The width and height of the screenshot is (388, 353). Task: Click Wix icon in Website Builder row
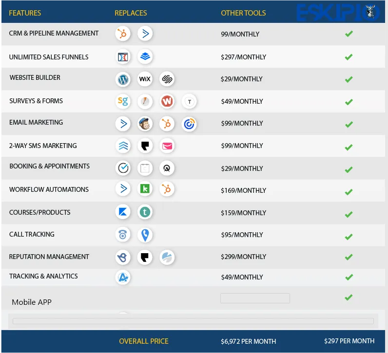(x=145, y=79)
